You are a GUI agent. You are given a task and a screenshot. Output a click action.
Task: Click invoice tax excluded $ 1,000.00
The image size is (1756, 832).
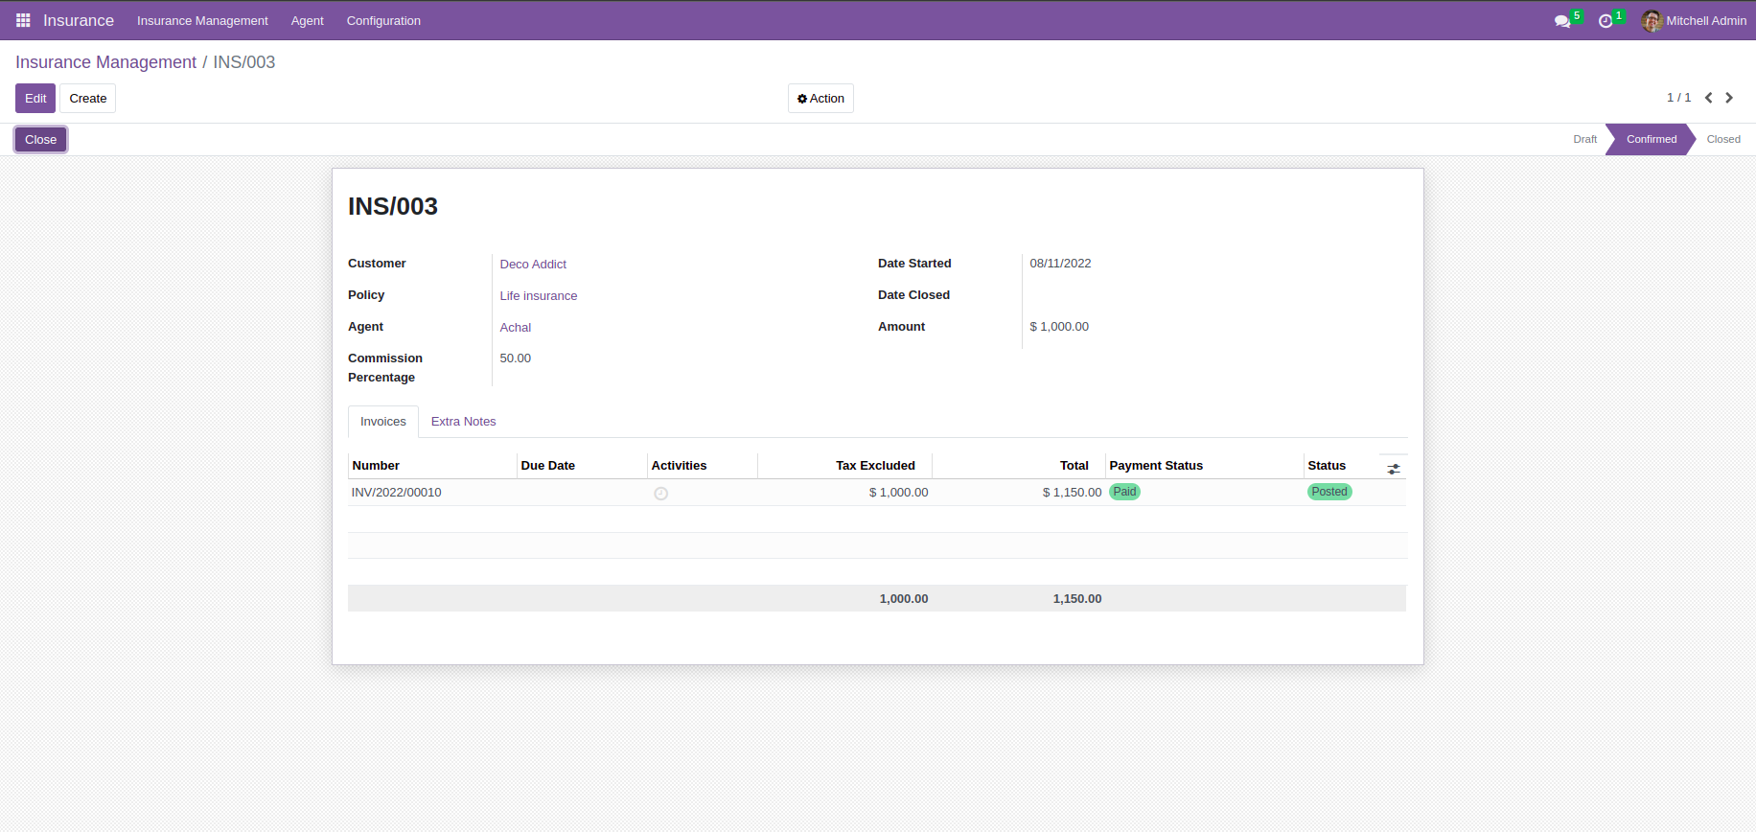tap(898, 493)
